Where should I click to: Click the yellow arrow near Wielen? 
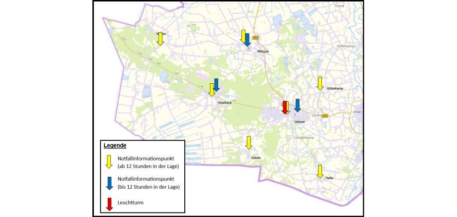[x=160, y=39]
